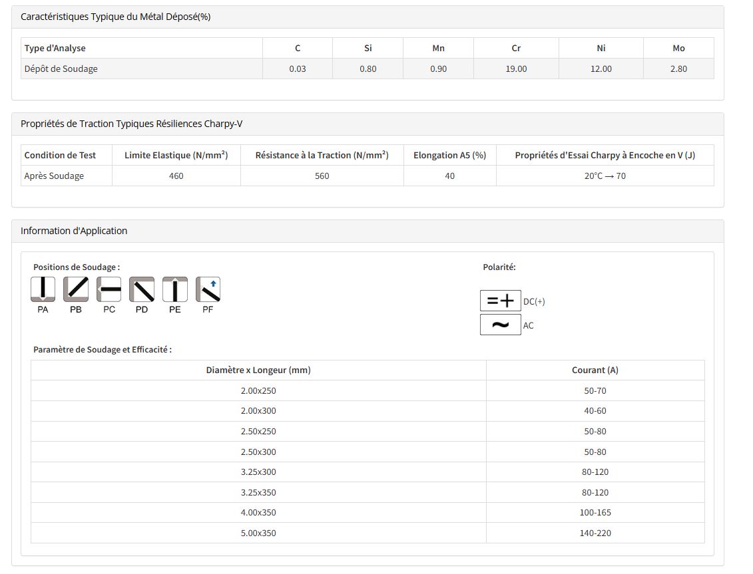Image resolution: width=753 pixels, height=574 pixels.
Task: Select the PD overhead-horizontal position icon
Action: 142,289
